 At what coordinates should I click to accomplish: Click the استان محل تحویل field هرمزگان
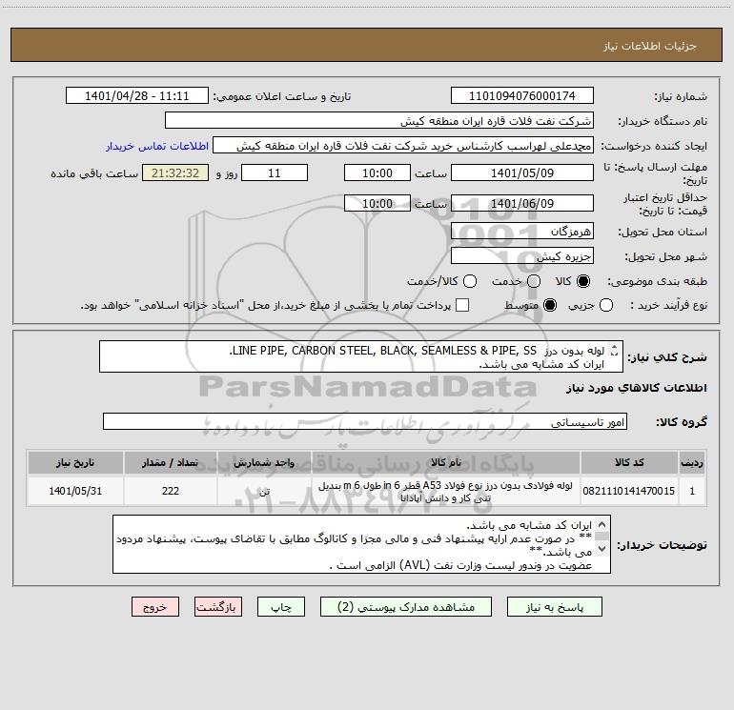click(522, 231)
